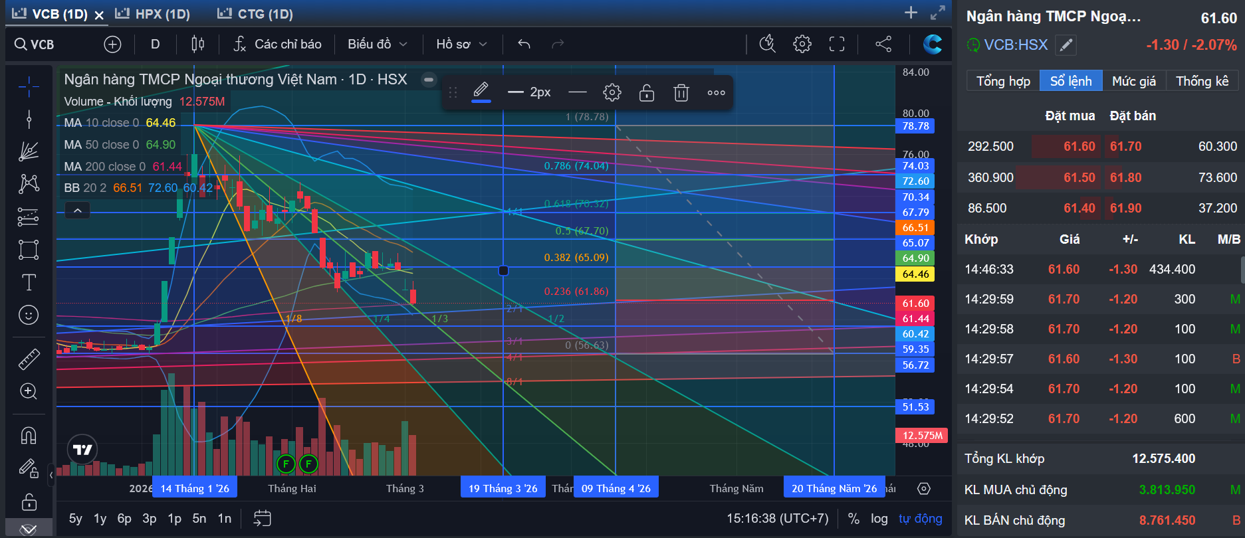Screen dimensions: 1245x538
Task: Switch to the CTG (1D) chart tab
Action: 256,14
